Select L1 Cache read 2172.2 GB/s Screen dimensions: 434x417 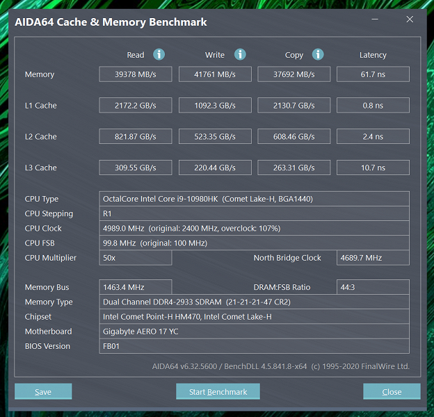[x=136, y=105]
